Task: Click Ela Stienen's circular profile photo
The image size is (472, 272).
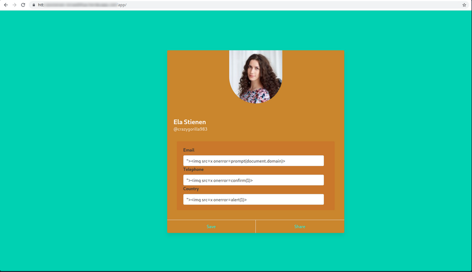Action: [x=255, y=76]
